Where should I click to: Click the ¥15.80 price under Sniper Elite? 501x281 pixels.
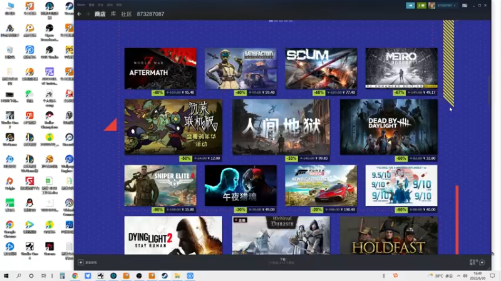[188, 210]
